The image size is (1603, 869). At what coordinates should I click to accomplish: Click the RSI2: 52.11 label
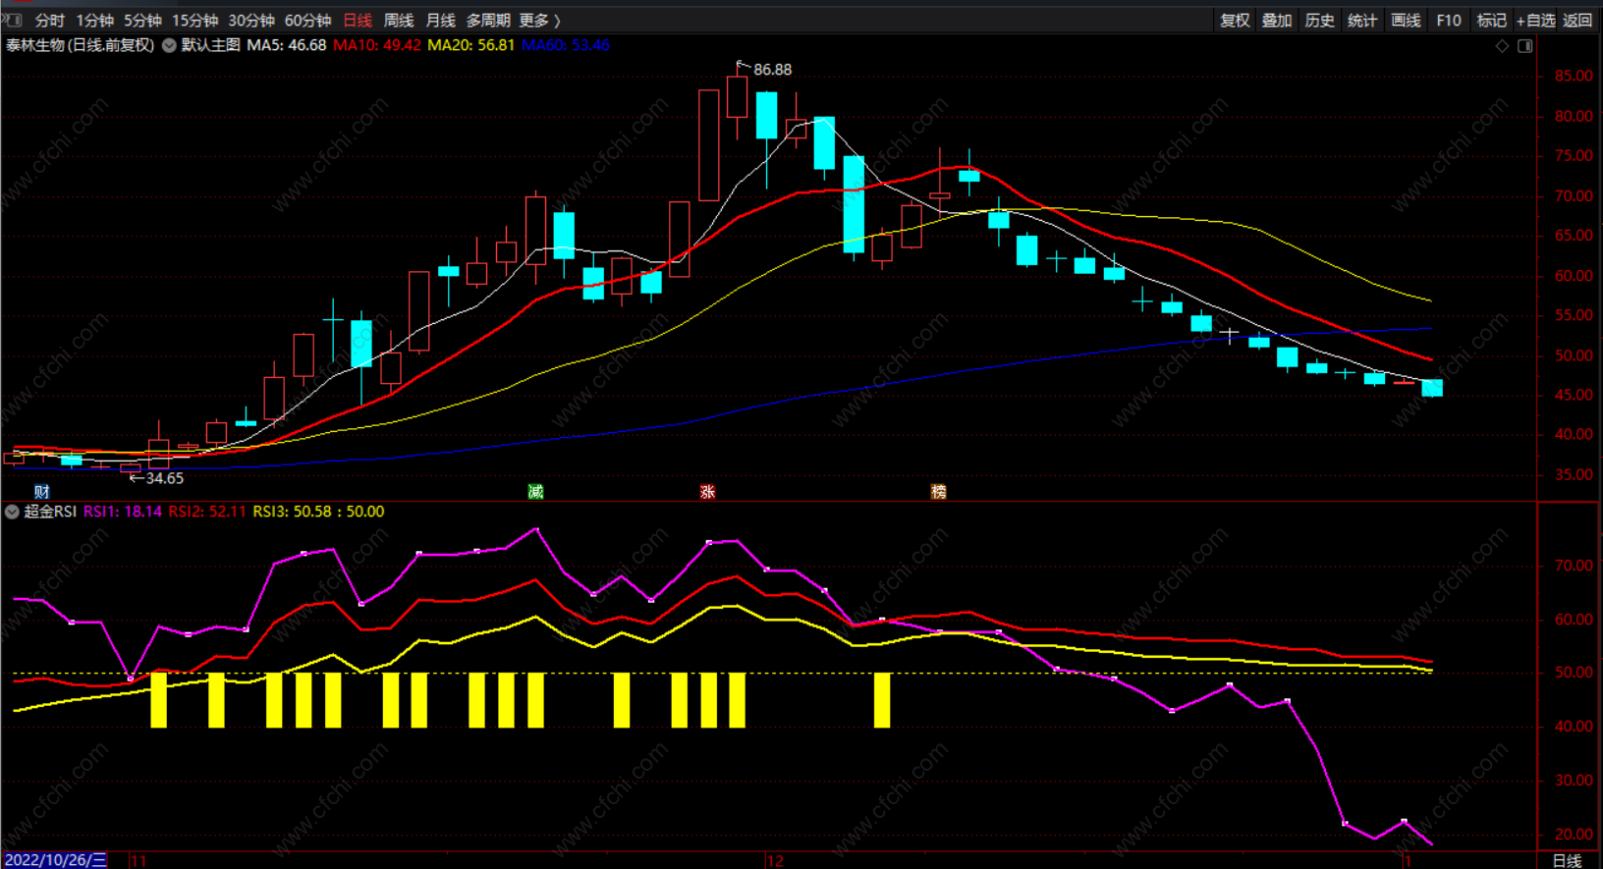(207, 512)
